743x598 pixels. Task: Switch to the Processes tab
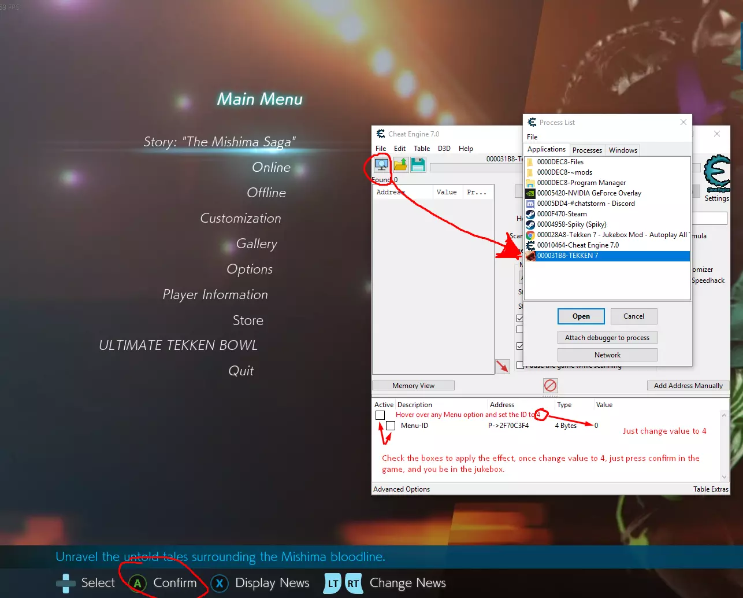(587, 150)
